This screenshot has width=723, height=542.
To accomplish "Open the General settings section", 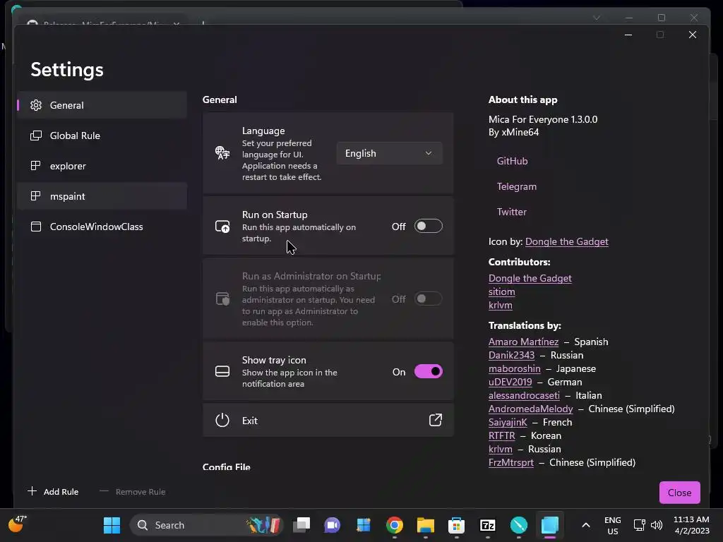I will pyautogui.click(x=102, y=105).
